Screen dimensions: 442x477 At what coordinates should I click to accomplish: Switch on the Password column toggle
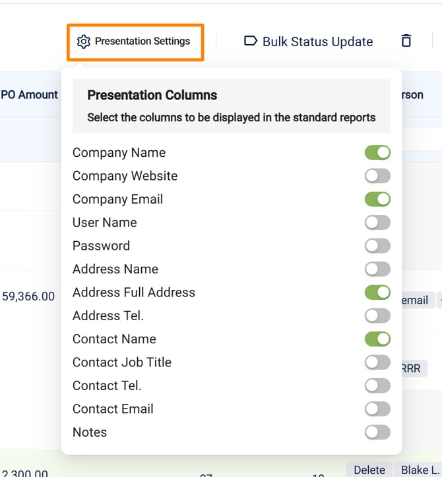tap(377, 246)
